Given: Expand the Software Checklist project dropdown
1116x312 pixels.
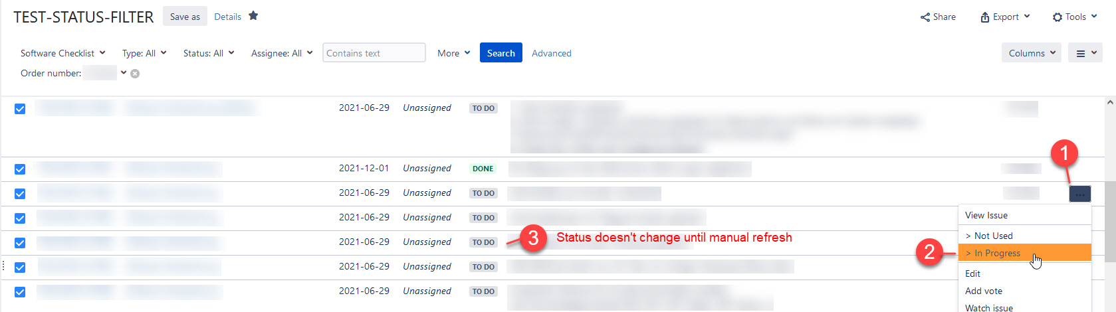Looking at the screenshot, I should click(62, 53).
